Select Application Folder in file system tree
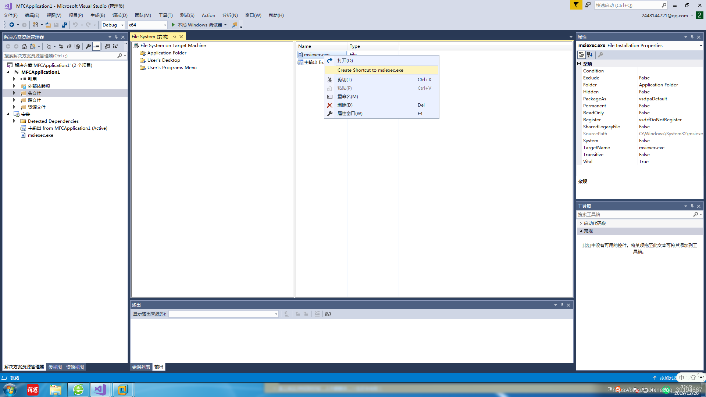Image resolution: width=706 pixels, height=397 pixels. 167,53
